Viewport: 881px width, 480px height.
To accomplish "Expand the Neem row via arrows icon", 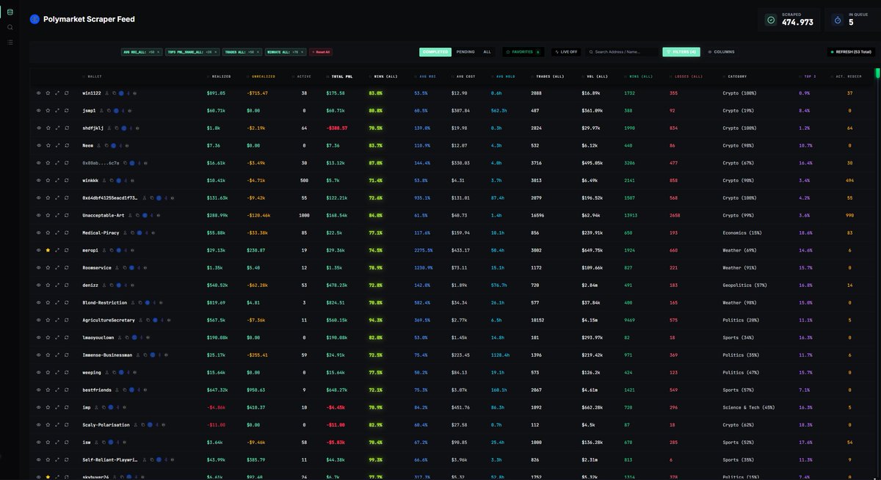I will pos(57,145).
